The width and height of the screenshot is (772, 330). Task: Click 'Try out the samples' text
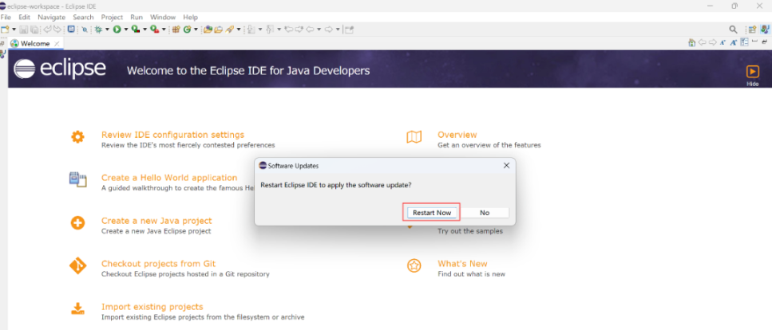[x=470, y=231]
